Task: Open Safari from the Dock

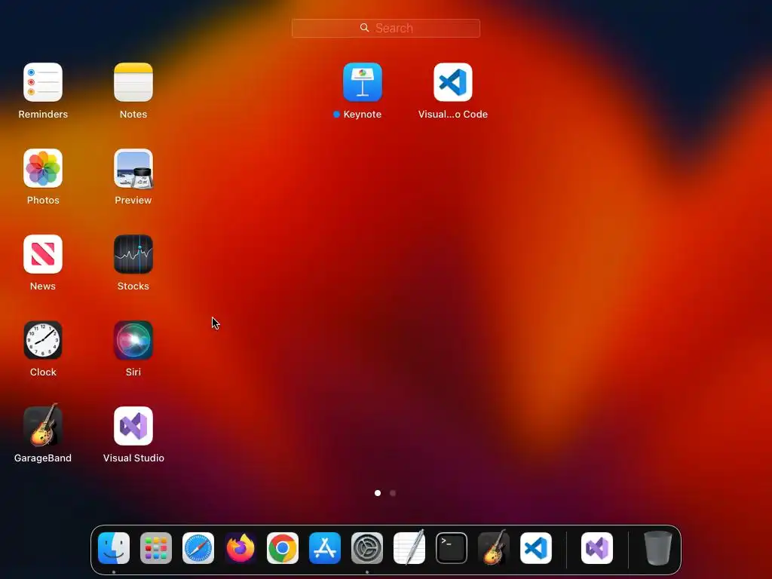Action: [198, 548]
